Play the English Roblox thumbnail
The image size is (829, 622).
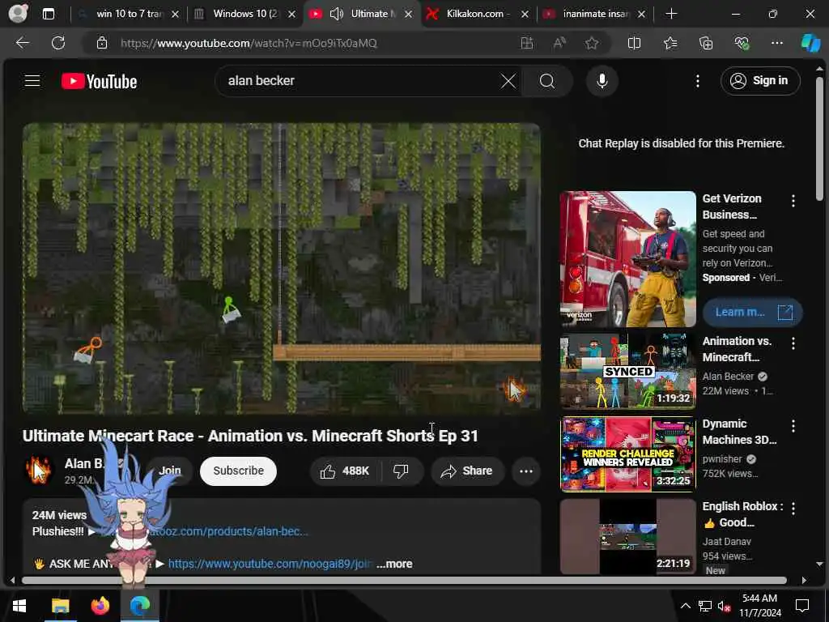pyautogui.click(x=627, y=537)
